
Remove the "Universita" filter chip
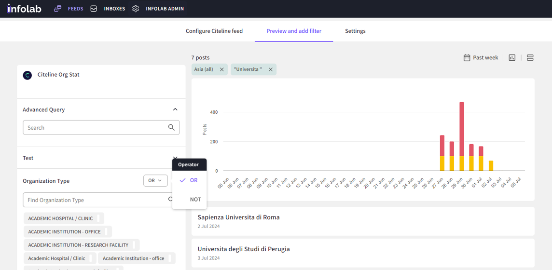[x=271, y=69]
